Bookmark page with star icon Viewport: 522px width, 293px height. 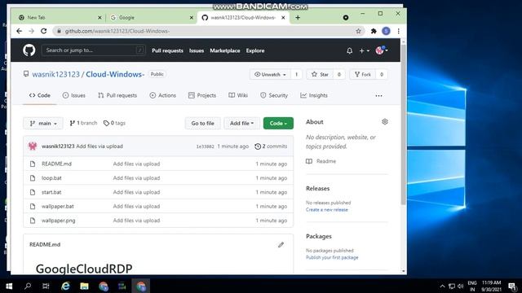click(358, 31)
